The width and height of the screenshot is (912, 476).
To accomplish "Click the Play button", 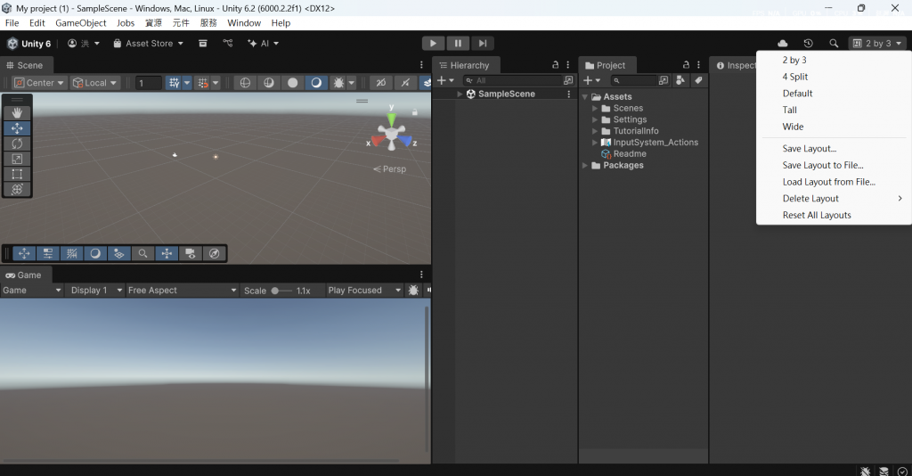I will 433,43.
